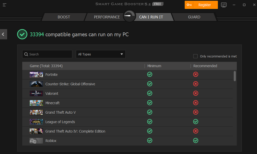Click the game list scrollbar
The width and height of the screenshot is (257, 154).
click(235, 76)
